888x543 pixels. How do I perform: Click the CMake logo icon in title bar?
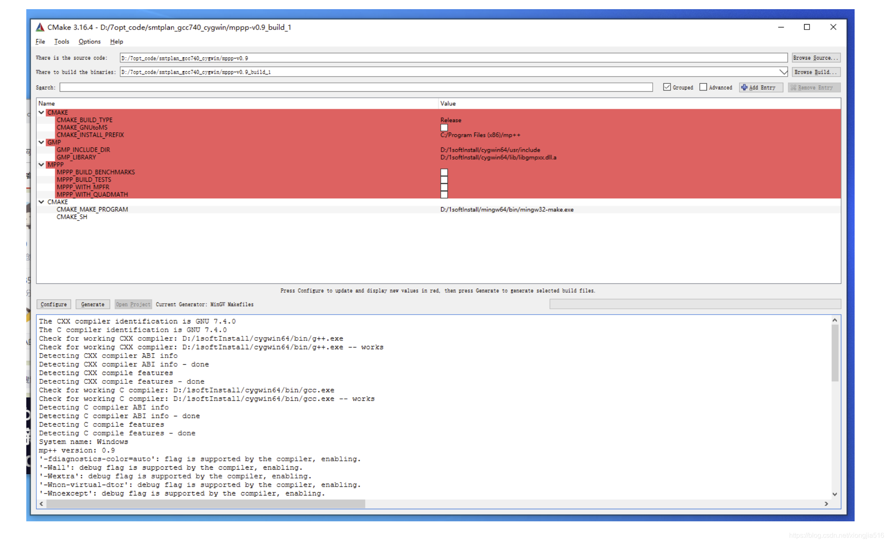click(40, 28)
